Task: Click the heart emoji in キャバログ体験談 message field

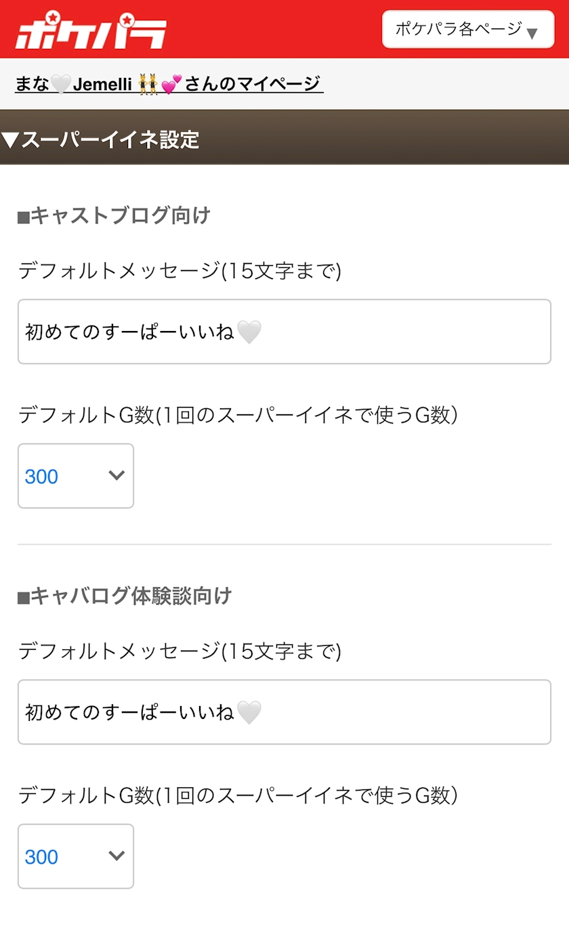Action: pyautogui.click(x=249, y=713)
